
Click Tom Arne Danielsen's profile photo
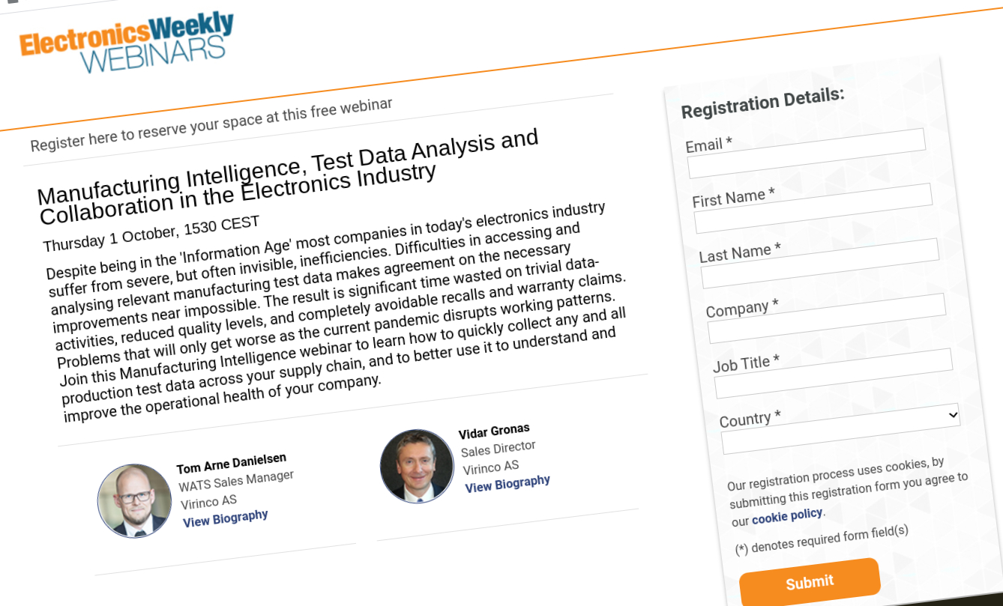pos(134,500)
